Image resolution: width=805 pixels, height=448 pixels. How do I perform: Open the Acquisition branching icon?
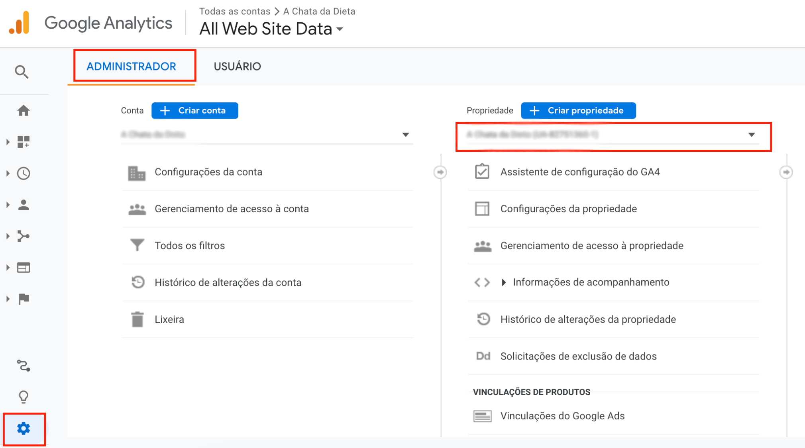(24, 236)
